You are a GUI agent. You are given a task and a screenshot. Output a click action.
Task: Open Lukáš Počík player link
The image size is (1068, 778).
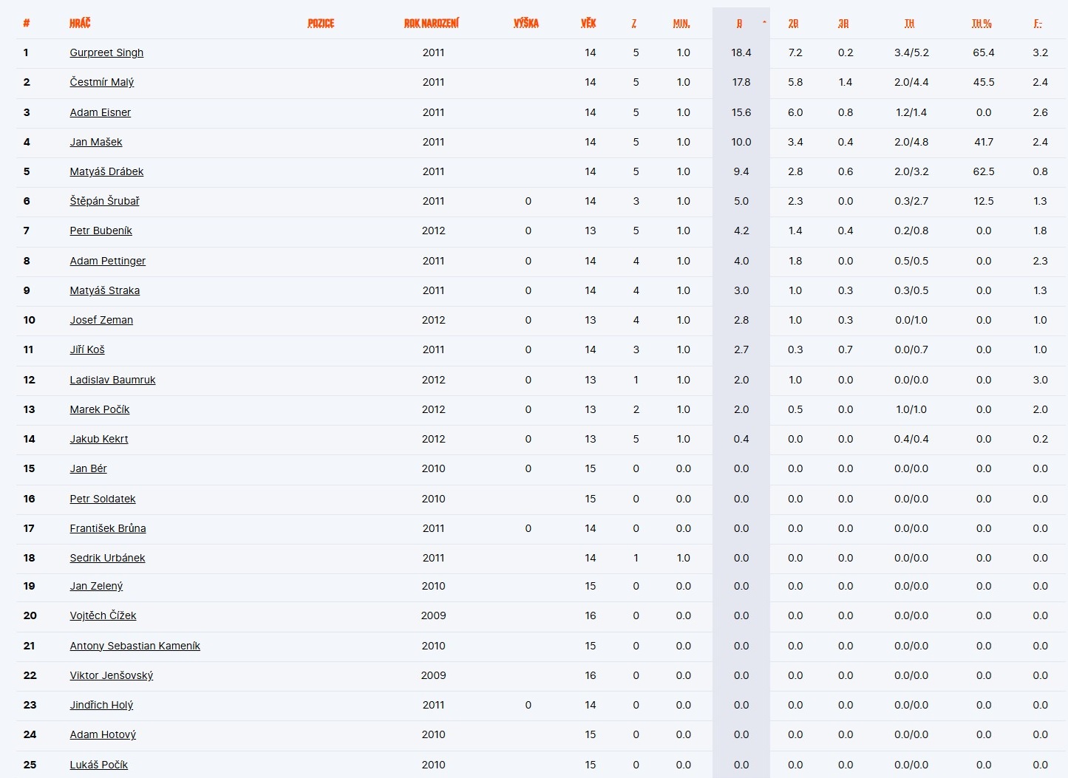coord(99,765)
